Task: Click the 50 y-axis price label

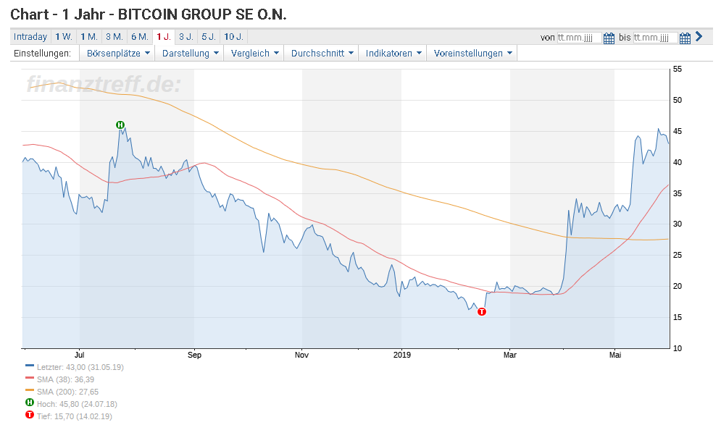Action: (x=678, y=100)
